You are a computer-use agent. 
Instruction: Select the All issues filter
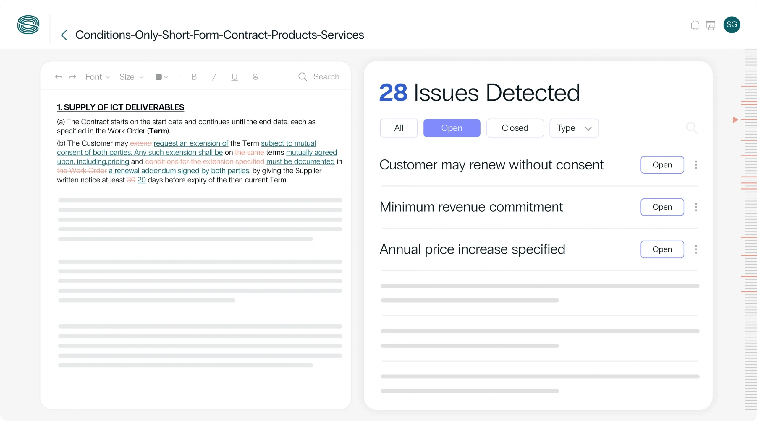(x=399, y=128)
